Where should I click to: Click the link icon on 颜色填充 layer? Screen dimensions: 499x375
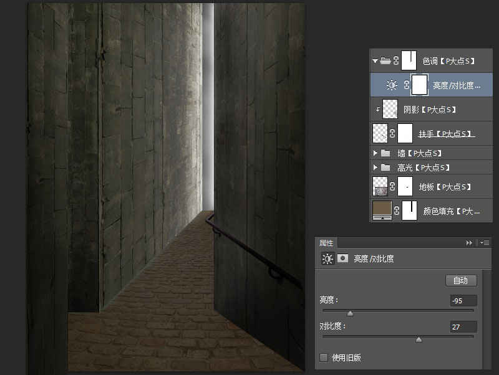[397, 211]
